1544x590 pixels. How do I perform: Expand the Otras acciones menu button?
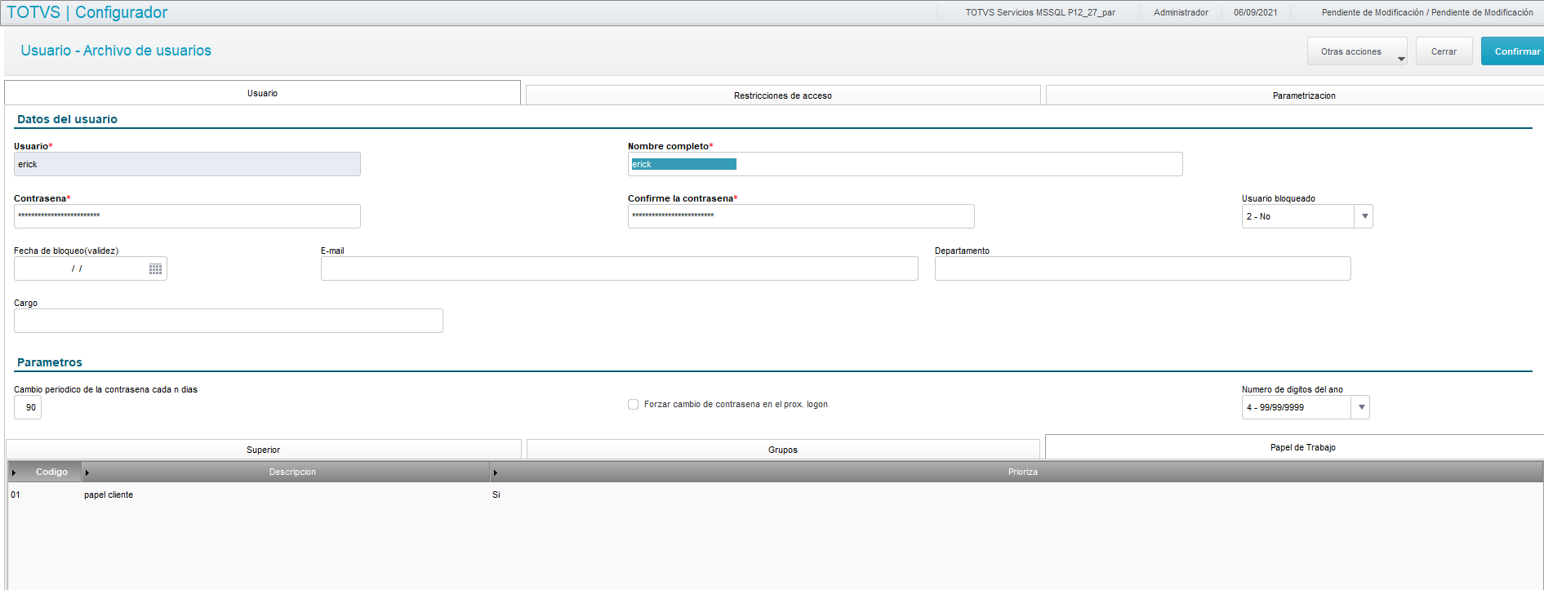pos(1357,51)
